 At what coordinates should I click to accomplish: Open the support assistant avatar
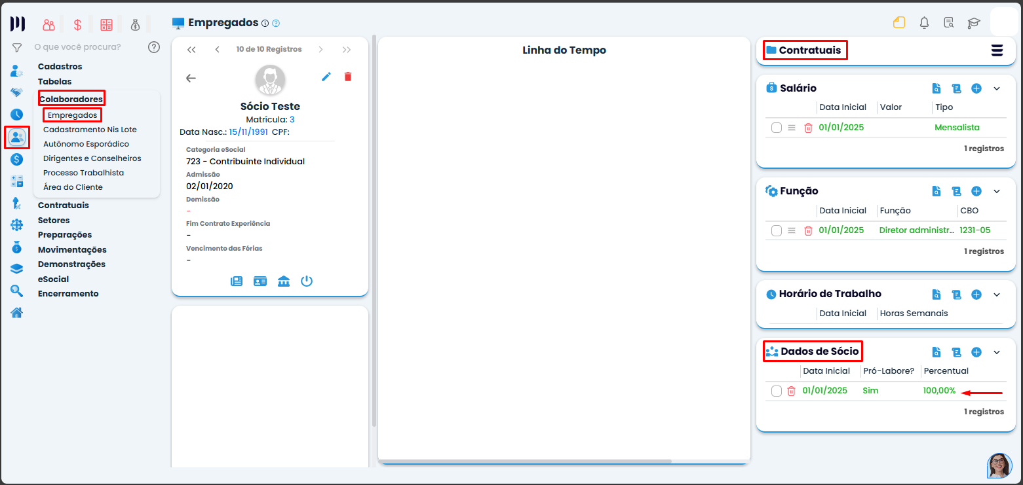(999, 465)
